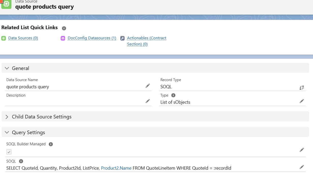
Task: Click the Product2.Name link in the SOQL query
Action: pyautogui.click(x=116, y=168)
